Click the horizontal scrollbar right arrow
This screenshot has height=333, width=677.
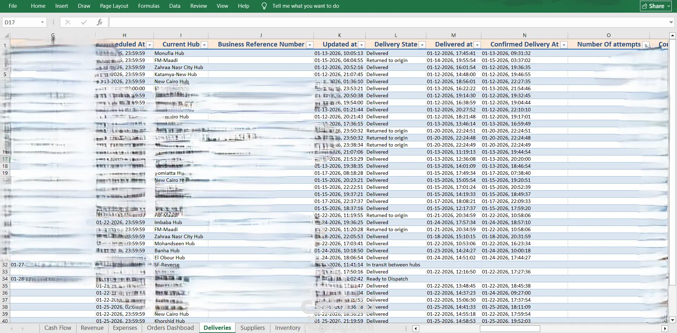coord(665,328)
